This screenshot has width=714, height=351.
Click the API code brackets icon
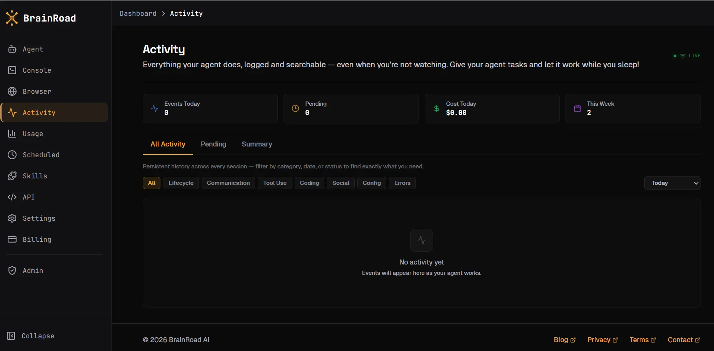[x=12, y=197]
